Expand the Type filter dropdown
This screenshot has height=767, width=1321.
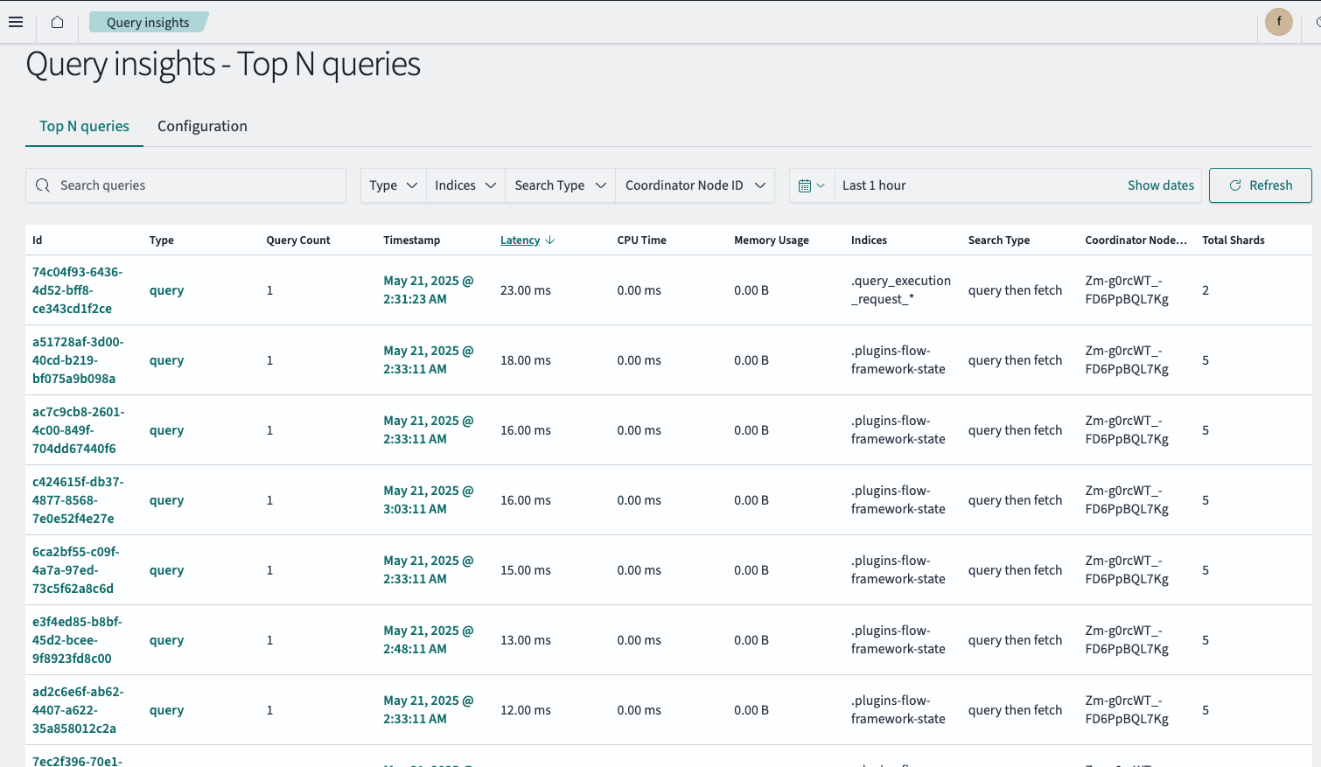[x=393, y=185]
